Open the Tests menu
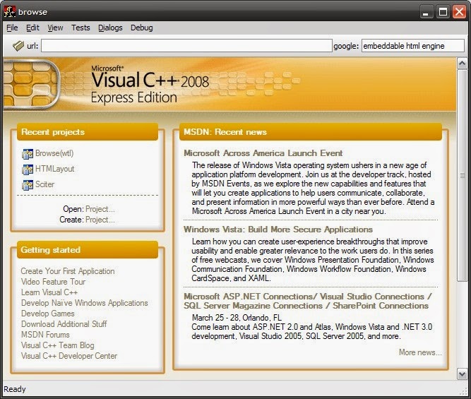This screenshot has height=399, width=471. [81, 28]
